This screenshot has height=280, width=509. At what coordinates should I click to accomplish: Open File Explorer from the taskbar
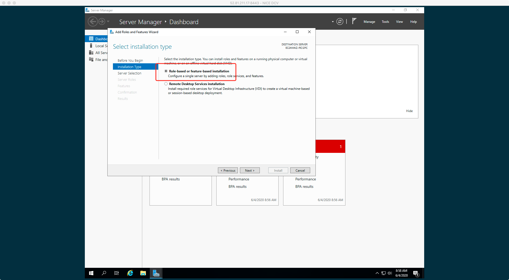click(143, 273)
